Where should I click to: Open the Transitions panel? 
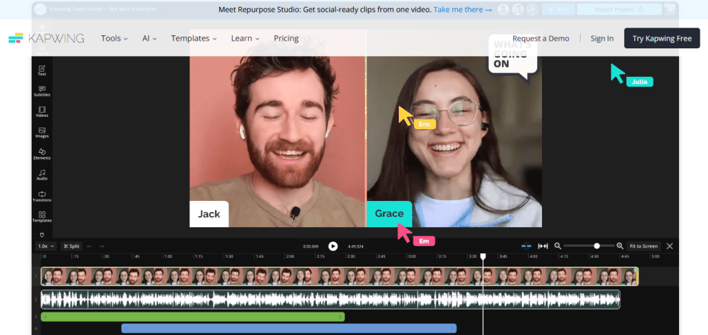(42, 196)
